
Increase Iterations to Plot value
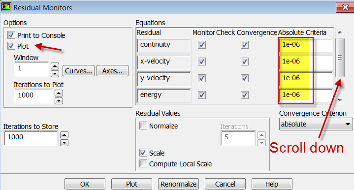click(x=59, y=93)
